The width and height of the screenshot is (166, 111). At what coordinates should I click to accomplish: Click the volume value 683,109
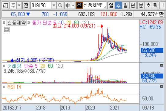tap(86, 14)
